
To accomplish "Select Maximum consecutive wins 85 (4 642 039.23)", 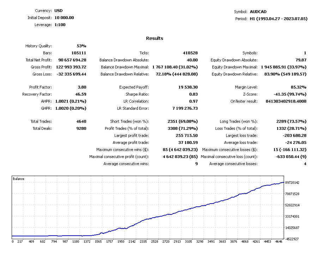I will [180, 150].
